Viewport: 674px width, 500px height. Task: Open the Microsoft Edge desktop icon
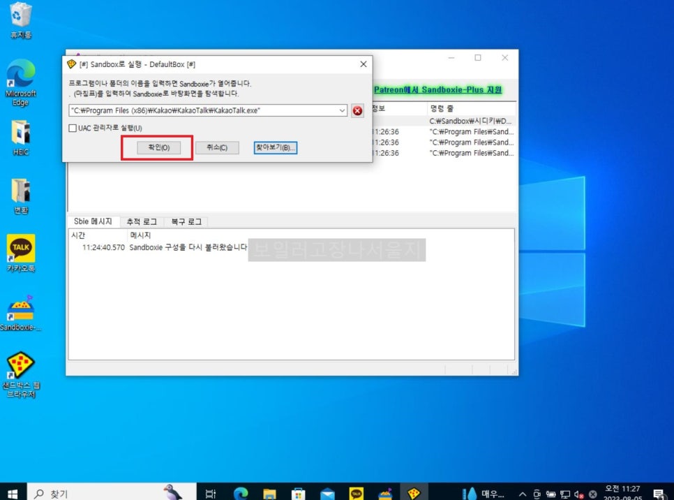tap(20, 82)
